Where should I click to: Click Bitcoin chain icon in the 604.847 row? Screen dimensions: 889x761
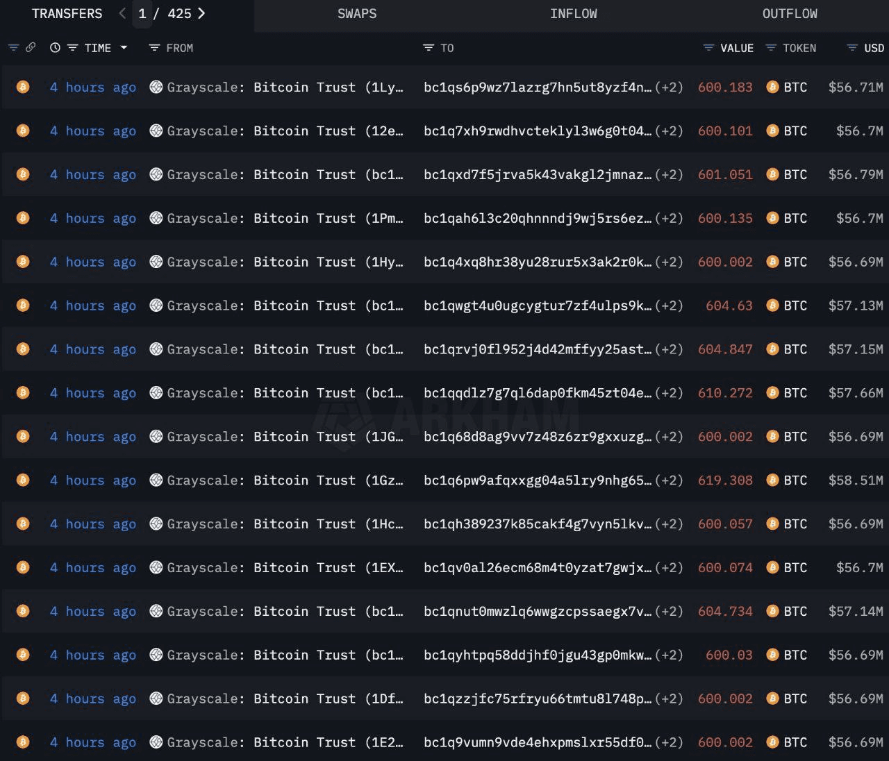[x=23, y=349]
